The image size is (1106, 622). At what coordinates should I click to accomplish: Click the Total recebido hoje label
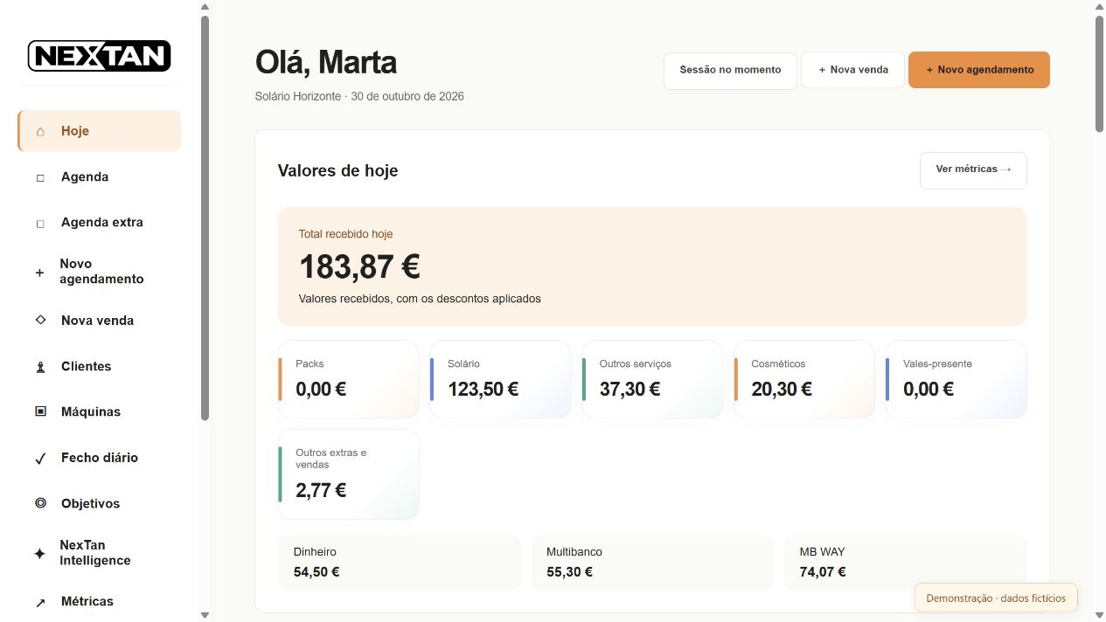pos(345,234)
